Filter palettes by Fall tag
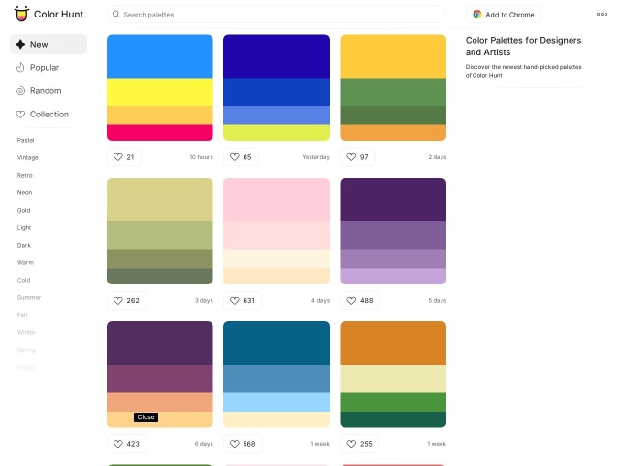 pos(22,315)
